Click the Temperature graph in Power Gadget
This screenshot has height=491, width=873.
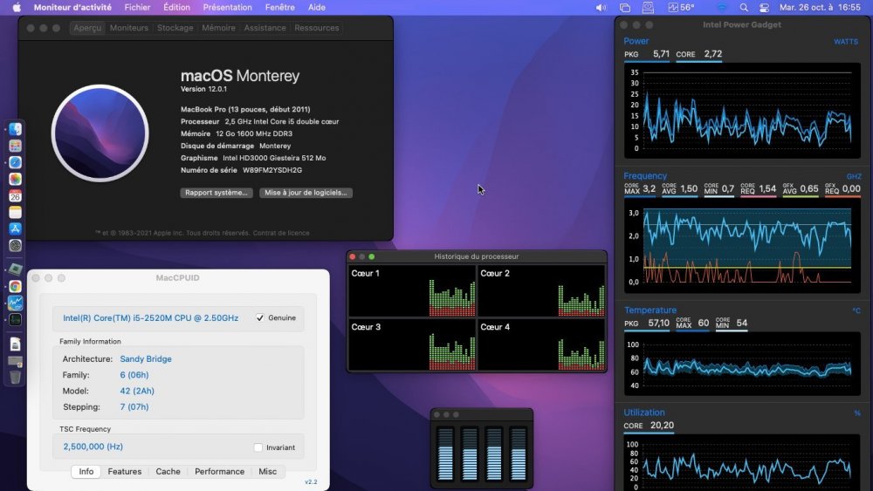tap(742, 365)
